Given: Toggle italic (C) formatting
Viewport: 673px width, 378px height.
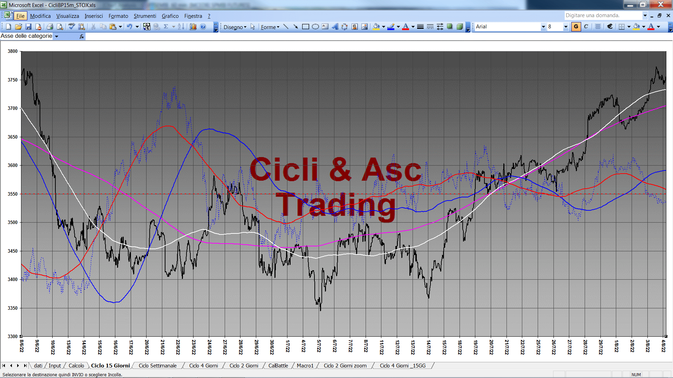Looking at the screenshot, I should tap(586, 27).
